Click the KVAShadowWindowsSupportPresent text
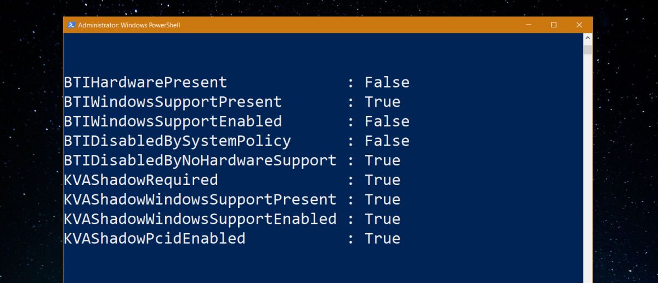This screenshot has height=283, width=658. [200, 199]
